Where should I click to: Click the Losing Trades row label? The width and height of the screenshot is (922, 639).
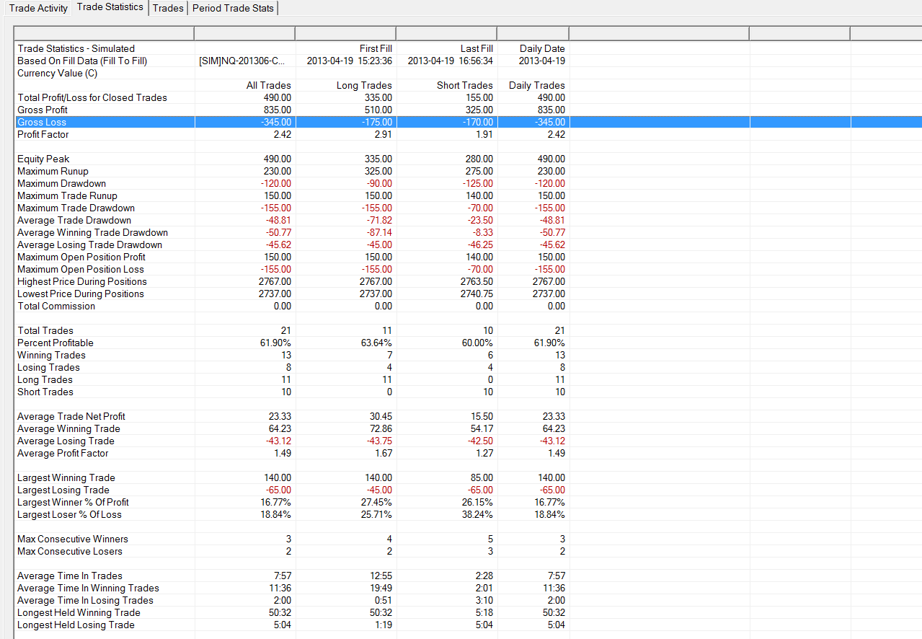(48, 368)
